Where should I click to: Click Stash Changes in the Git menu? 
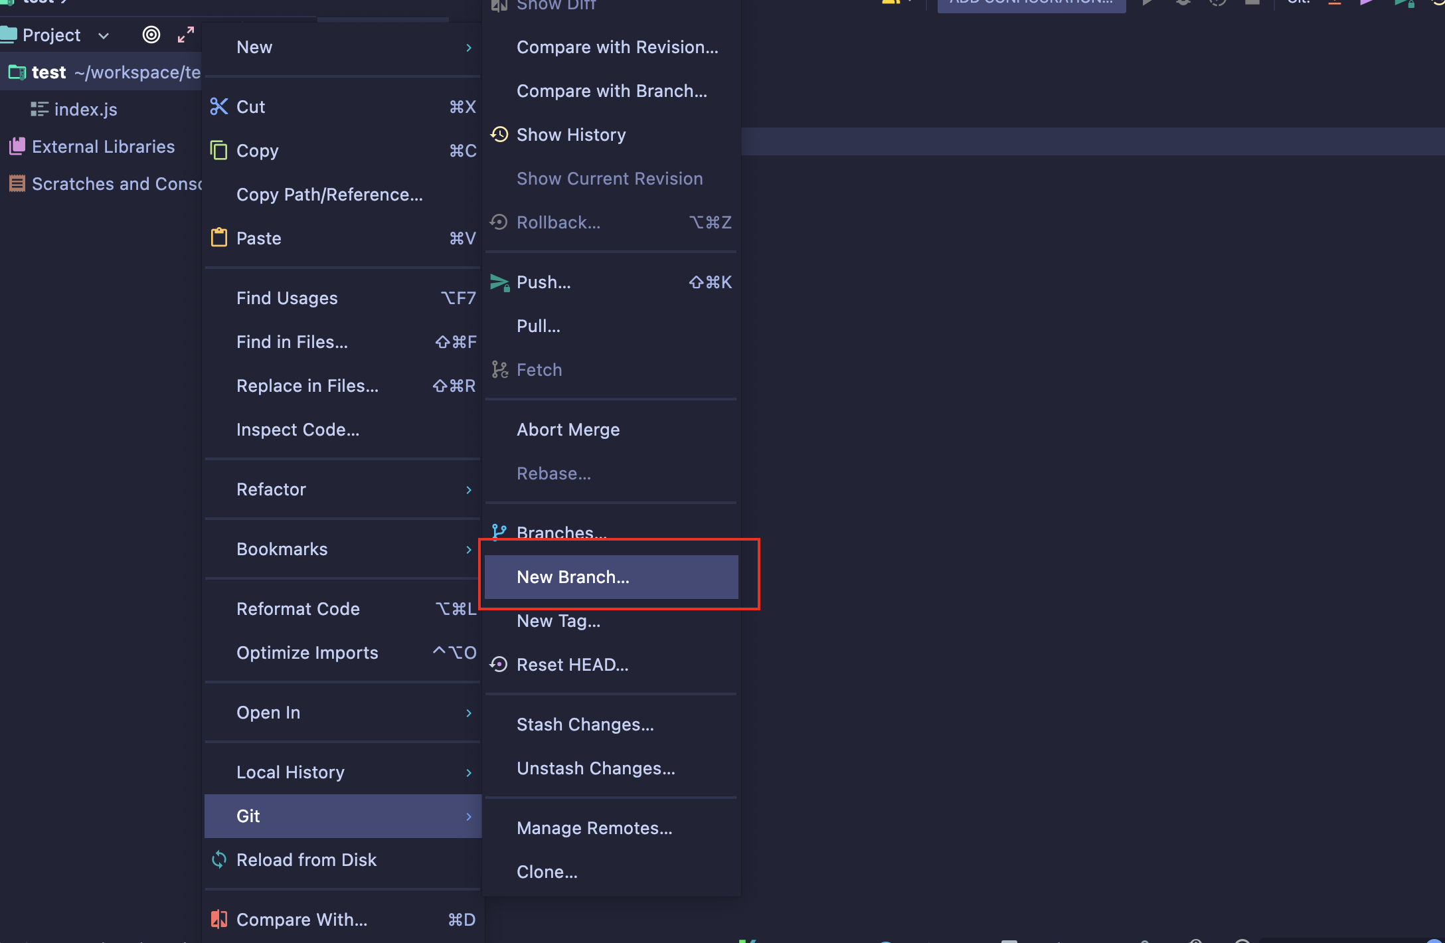(584, 724)
